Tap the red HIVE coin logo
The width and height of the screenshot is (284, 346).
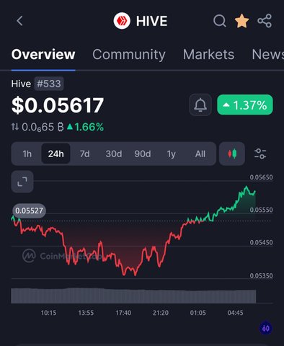(x=122, y=21)
